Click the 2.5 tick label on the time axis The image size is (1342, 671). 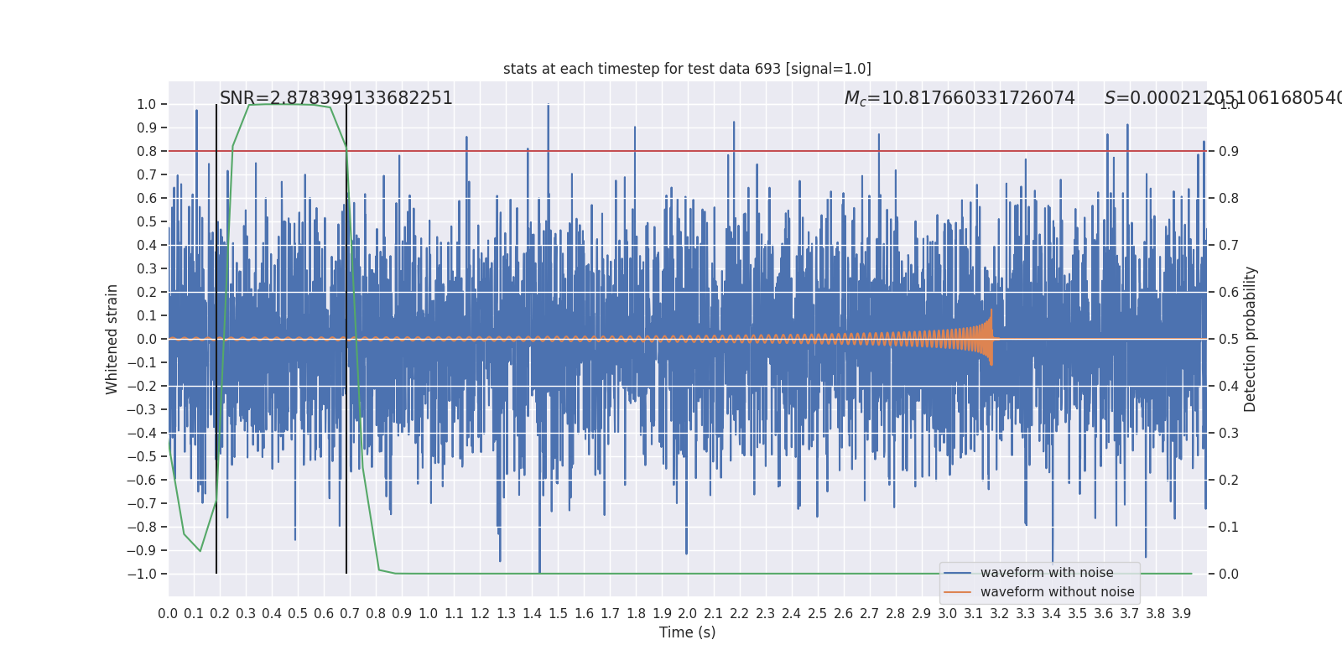pos(818,614)
